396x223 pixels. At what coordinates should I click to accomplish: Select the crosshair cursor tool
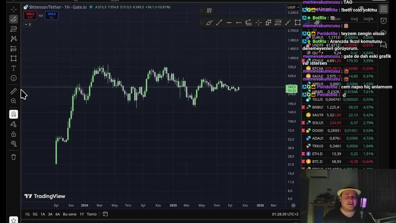(14, 9)
